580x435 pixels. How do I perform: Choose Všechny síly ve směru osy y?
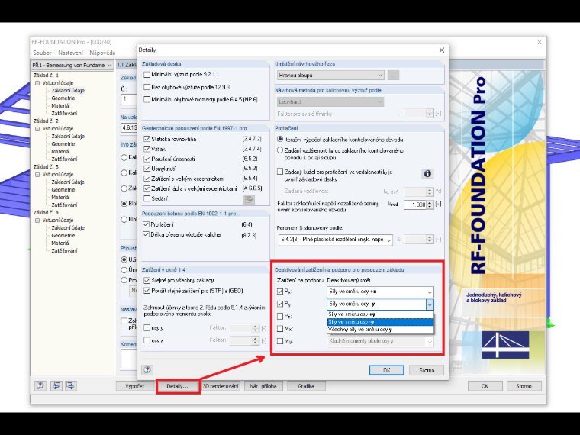(x=380, y=329)
